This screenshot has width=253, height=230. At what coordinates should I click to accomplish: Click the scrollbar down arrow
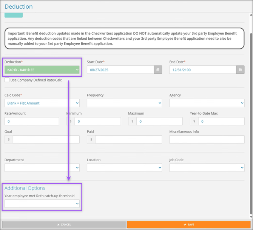[251, 217]
